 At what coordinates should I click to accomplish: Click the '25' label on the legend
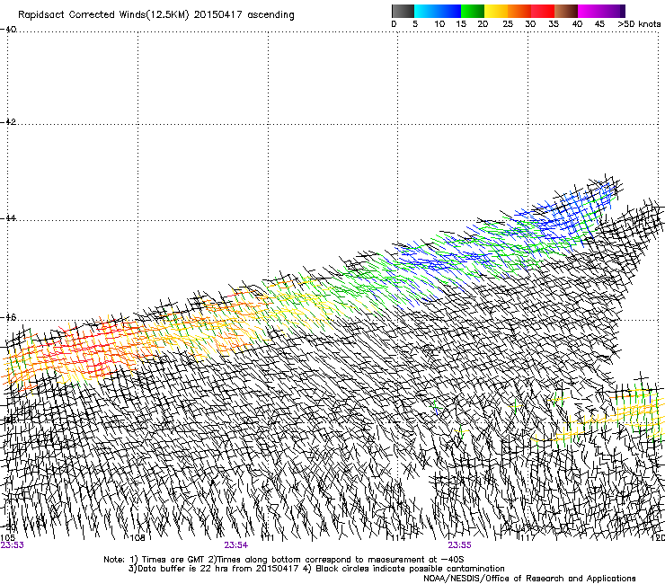pos(508,24)
